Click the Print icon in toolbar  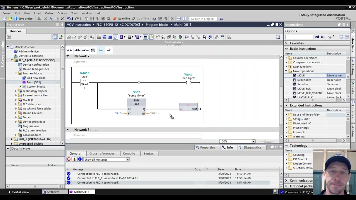click(x=39, y=19)
